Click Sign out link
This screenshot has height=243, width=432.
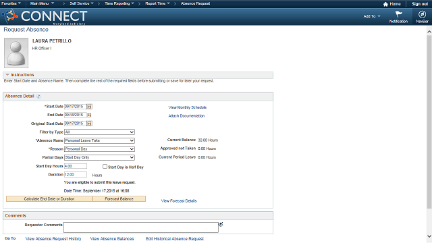coord(420,4)
